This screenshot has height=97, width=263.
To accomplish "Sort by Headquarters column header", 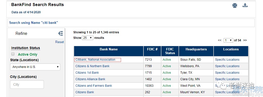I will 196,51.
